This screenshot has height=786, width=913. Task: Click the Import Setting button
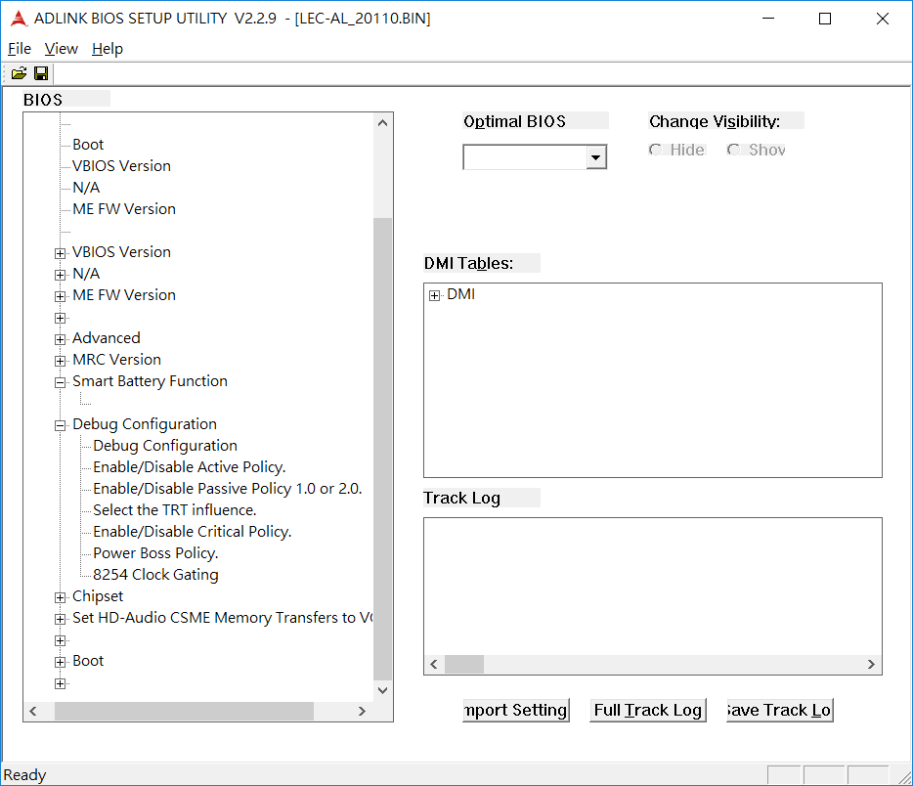coord(516,711)
